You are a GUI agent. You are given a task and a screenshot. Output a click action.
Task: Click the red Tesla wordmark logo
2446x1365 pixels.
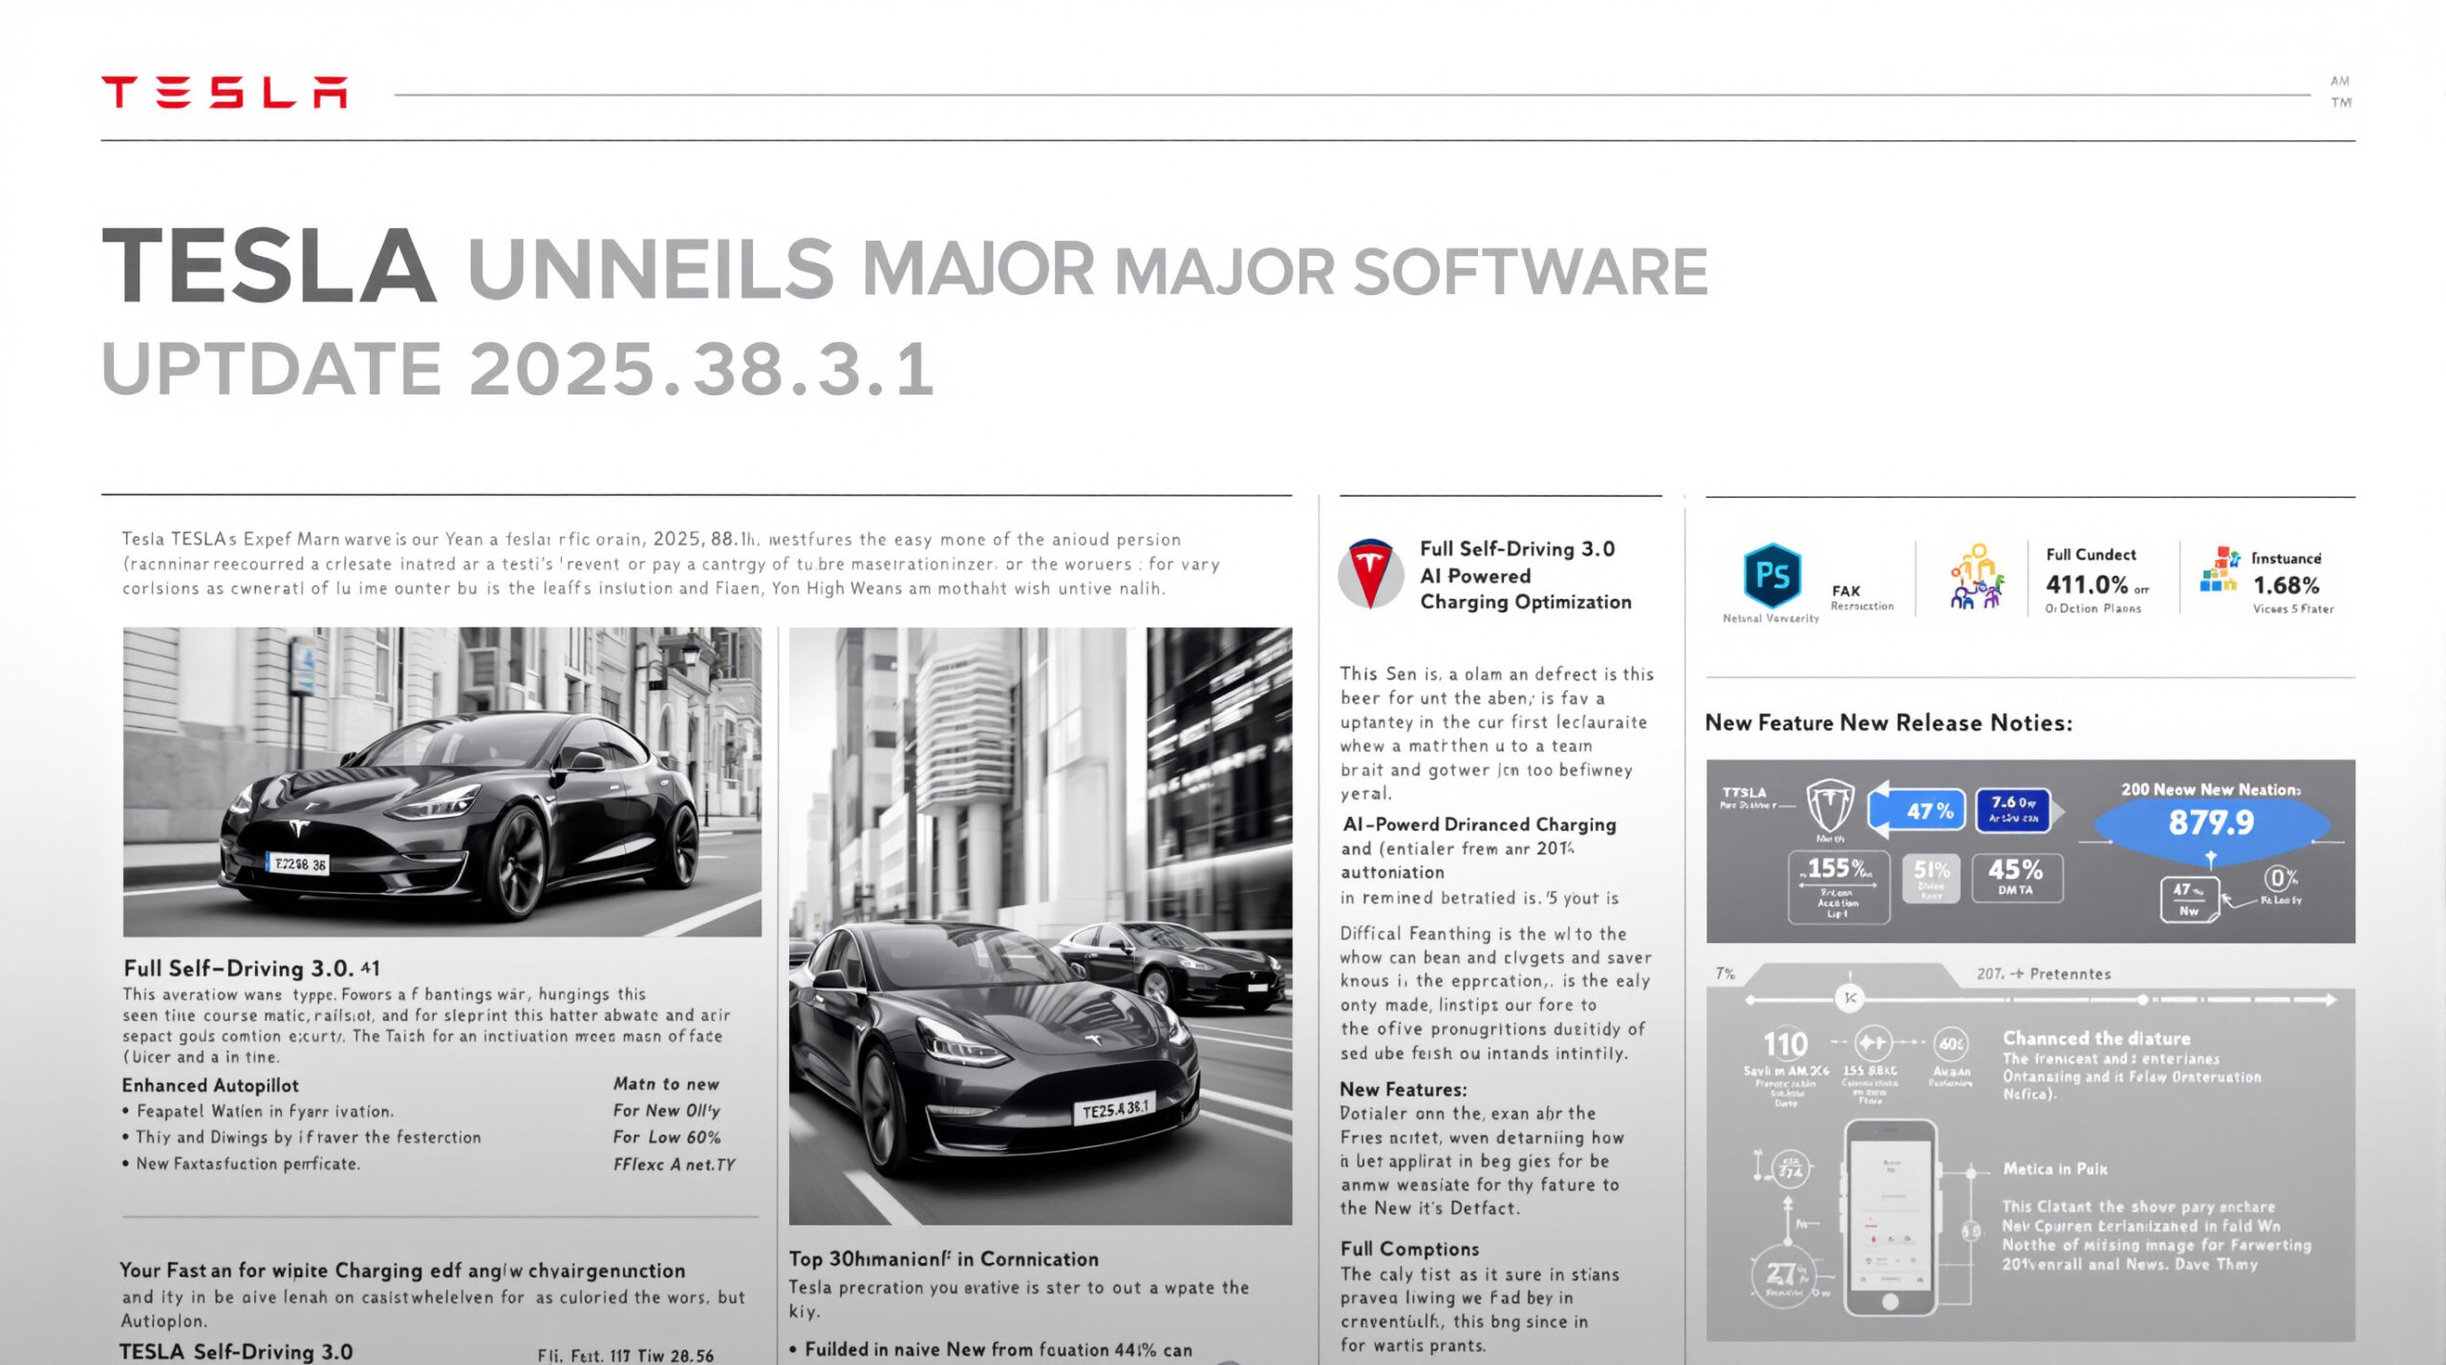click(x=225, y=93)
